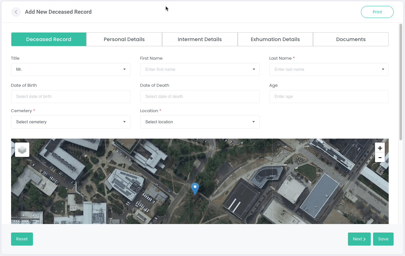Proceed with the Next button
Image resolution: width=405 pixels, height=256 pixels.
point(359,239)
